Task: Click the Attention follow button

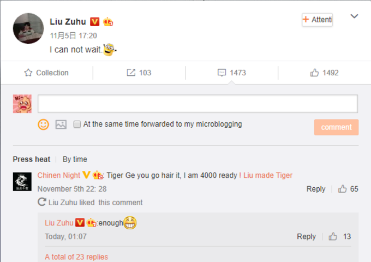Action: tap(318, 20)
